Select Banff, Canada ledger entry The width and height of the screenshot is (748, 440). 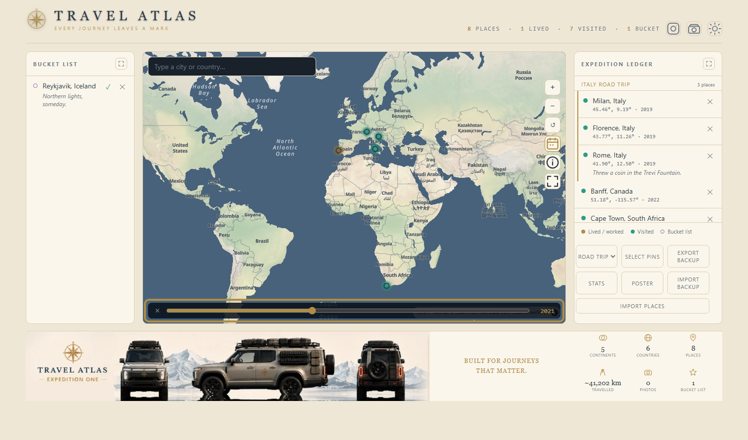648,195
